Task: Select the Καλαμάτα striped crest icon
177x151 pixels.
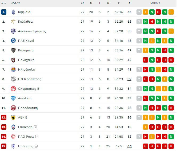Action: point(13,50)
